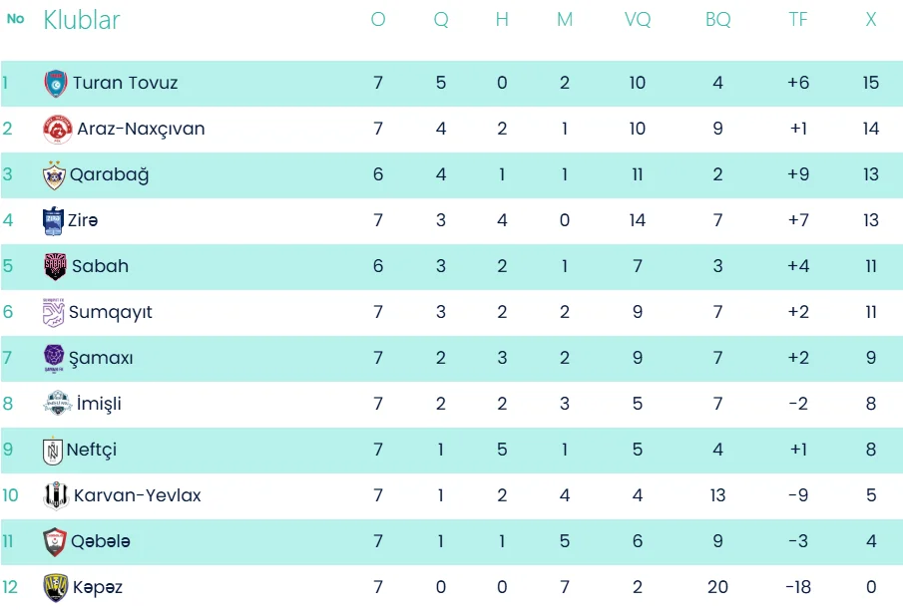Click the Zirə club badge
This screenshot has height=615, width=903.
(x=54, y=221)
